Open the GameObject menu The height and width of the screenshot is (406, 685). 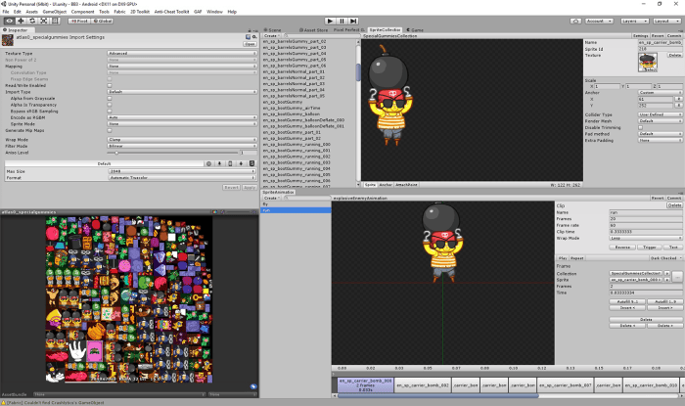[x=55, y=12]
